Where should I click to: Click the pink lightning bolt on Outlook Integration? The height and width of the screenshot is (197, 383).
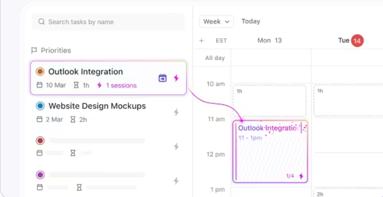coord(176,78)
